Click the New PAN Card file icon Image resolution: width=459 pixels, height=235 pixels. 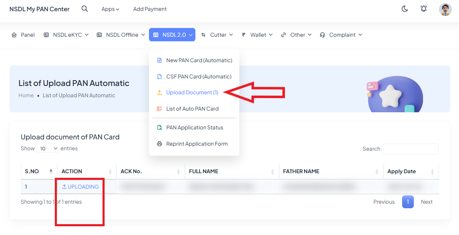159,61
